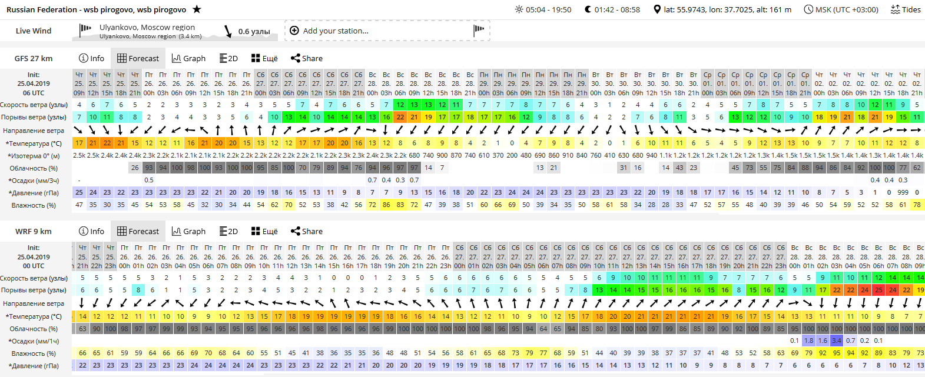Click the location pin icon near lat/lon
Screen dimensions: 925x377
[x=657, y=9]
